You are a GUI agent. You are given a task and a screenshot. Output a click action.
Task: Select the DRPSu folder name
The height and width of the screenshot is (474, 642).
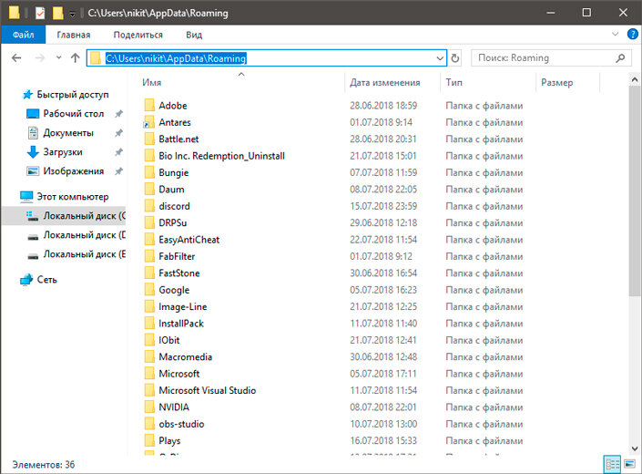pos(173,222)
